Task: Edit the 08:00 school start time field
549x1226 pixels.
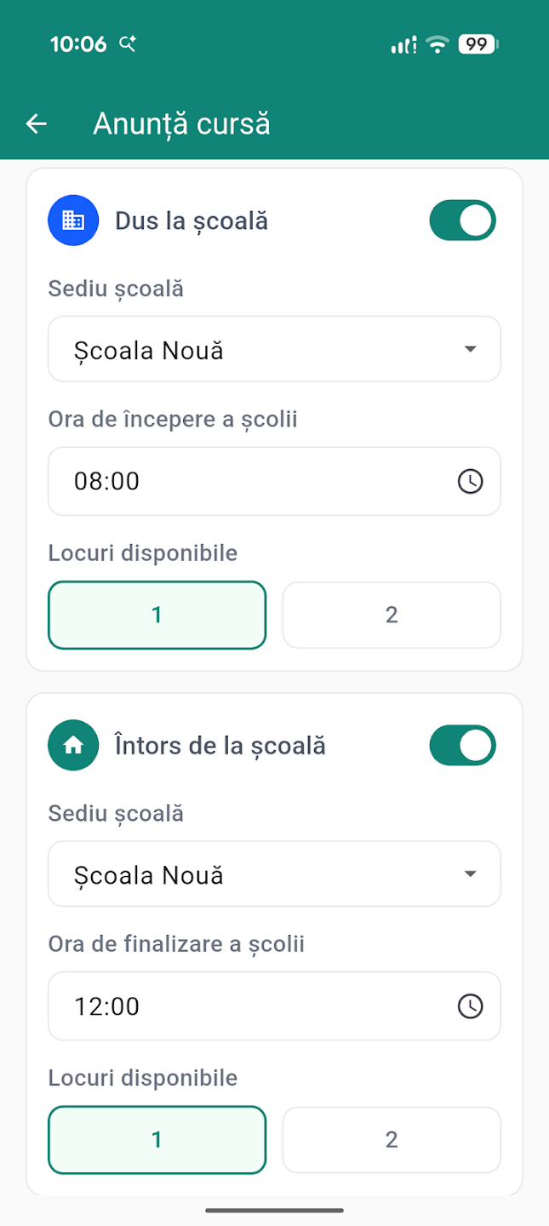Action: click(x=247, y=482)
